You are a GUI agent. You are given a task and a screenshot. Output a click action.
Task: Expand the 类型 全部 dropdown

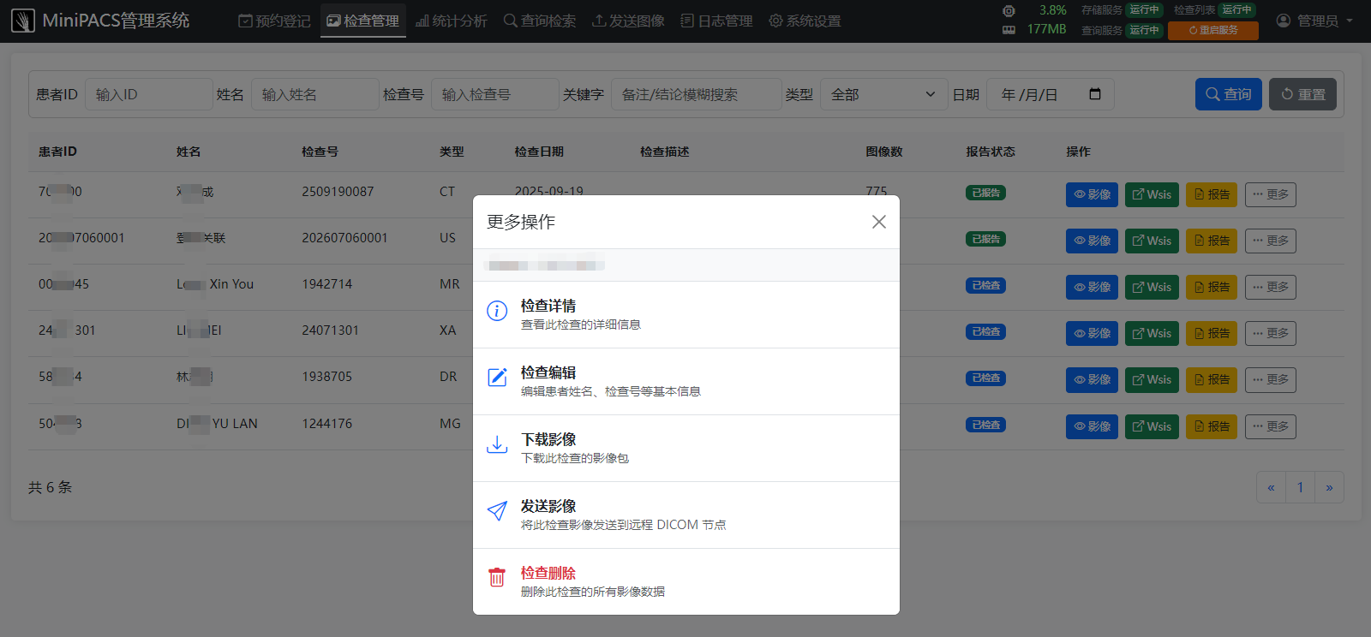883,94
